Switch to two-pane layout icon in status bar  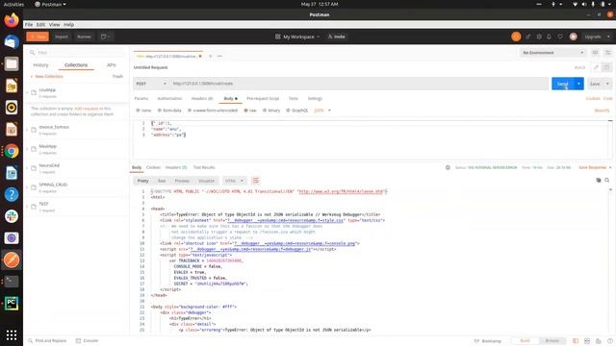[x=587, y=341]
